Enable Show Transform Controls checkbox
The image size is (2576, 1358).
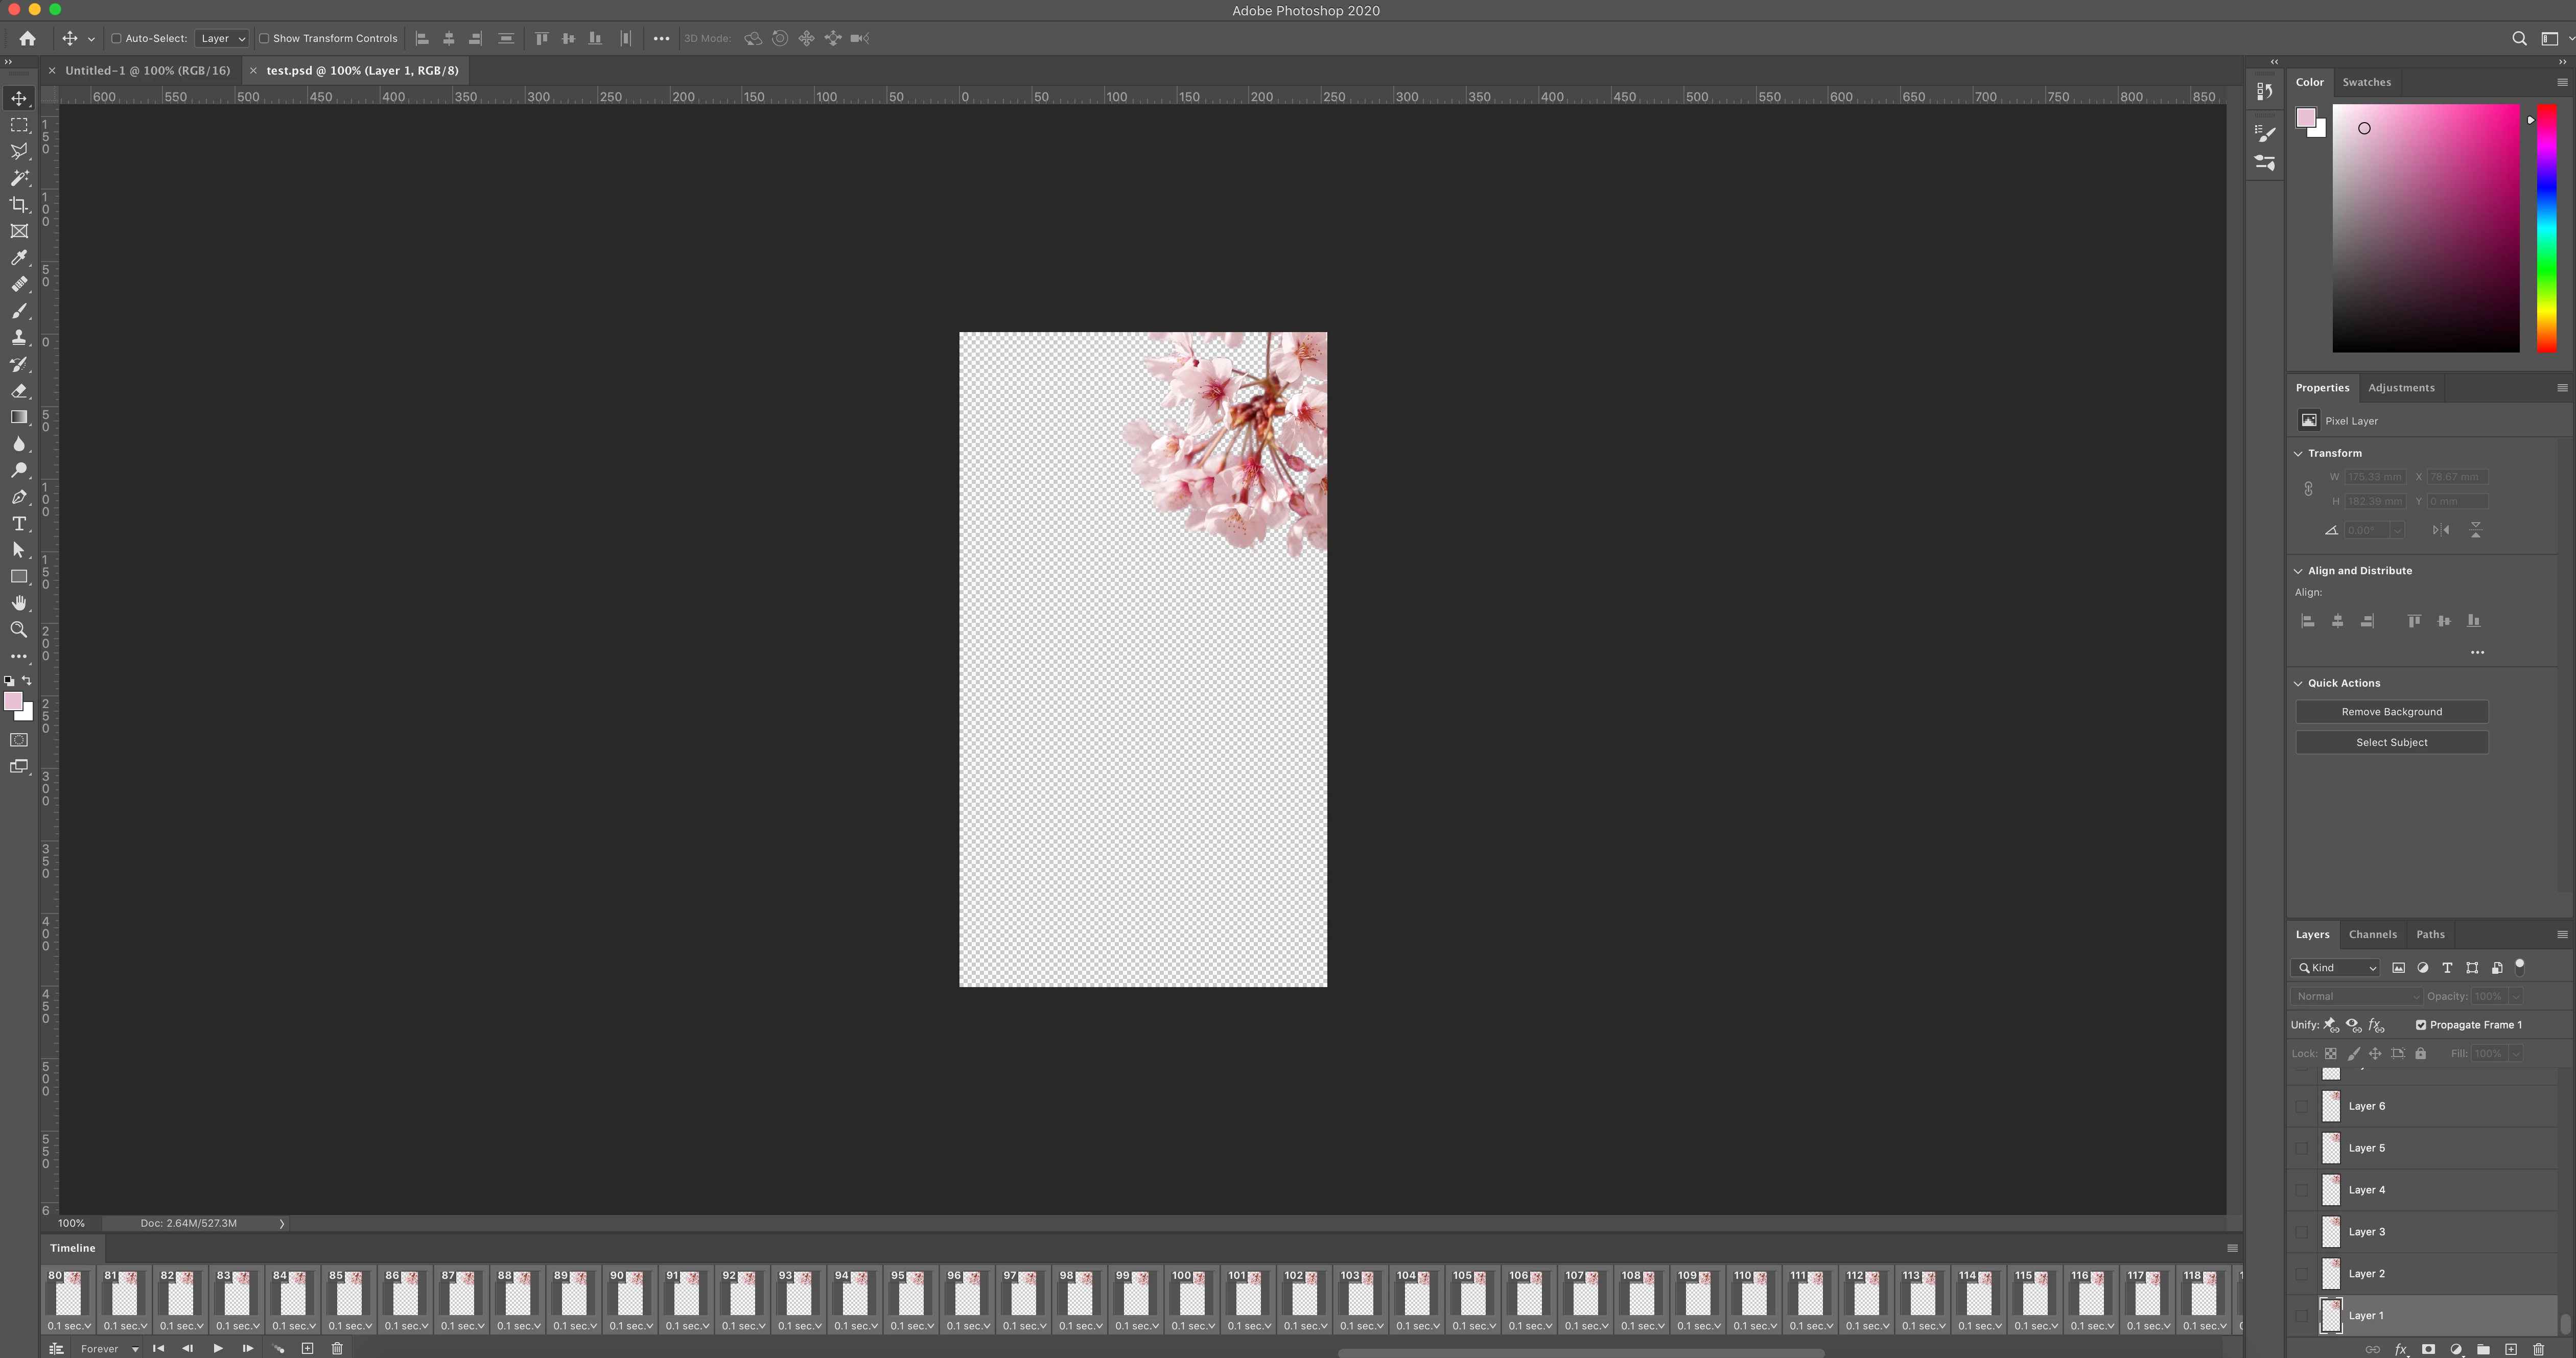click(264, 38)
